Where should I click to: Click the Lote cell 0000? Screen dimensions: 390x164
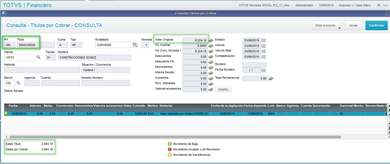271,114
